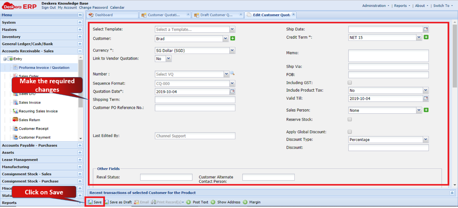458x208 pixels.
Task: Expand Consignment Stock - Purchase section
Action: (x=80, y=181)
